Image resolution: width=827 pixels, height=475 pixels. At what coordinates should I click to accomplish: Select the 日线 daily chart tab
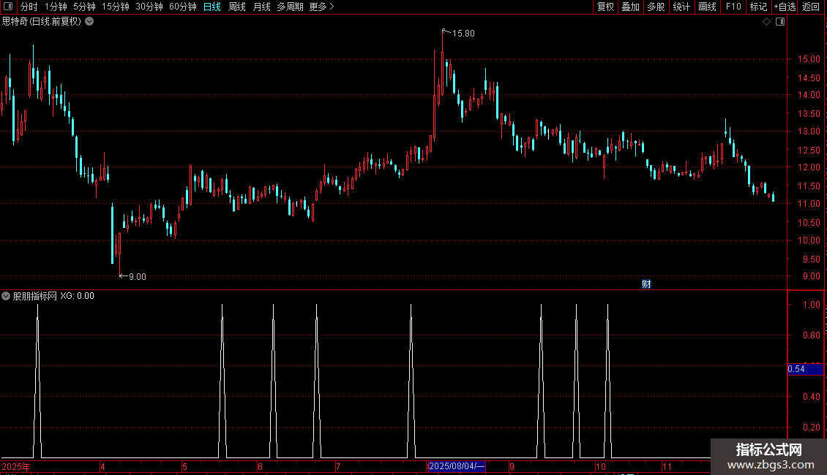[x=212, y=7]
